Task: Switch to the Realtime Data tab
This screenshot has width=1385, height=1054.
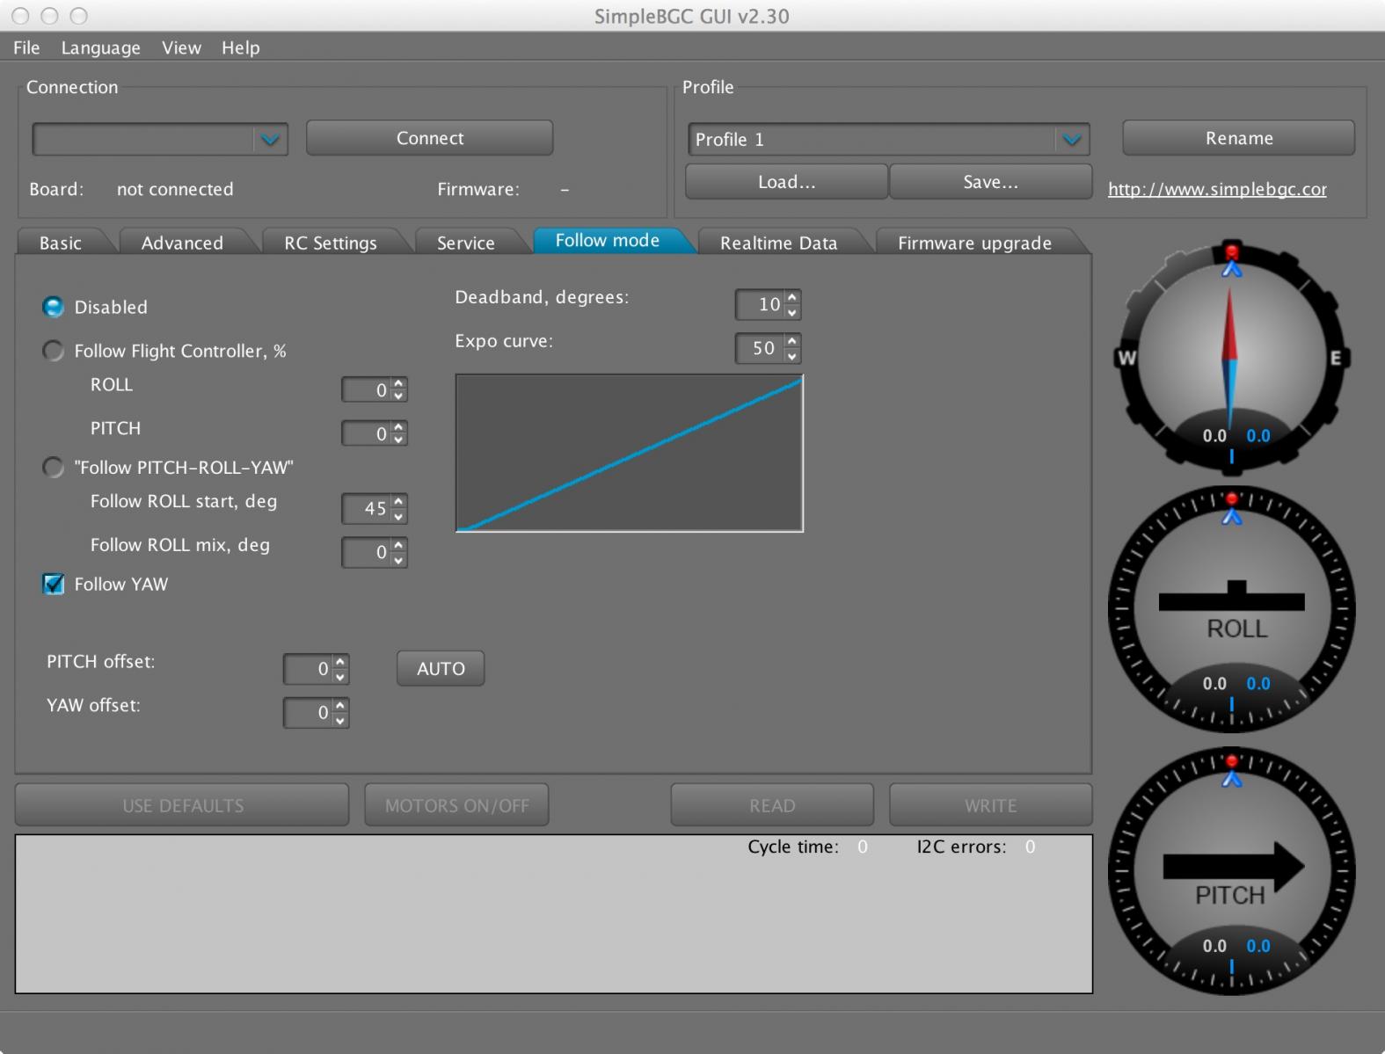Action: coord(779,243)
